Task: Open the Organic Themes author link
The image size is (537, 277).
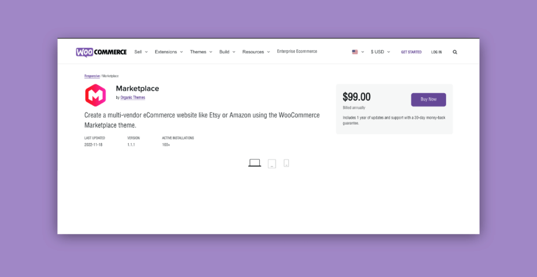Action: 132,98
